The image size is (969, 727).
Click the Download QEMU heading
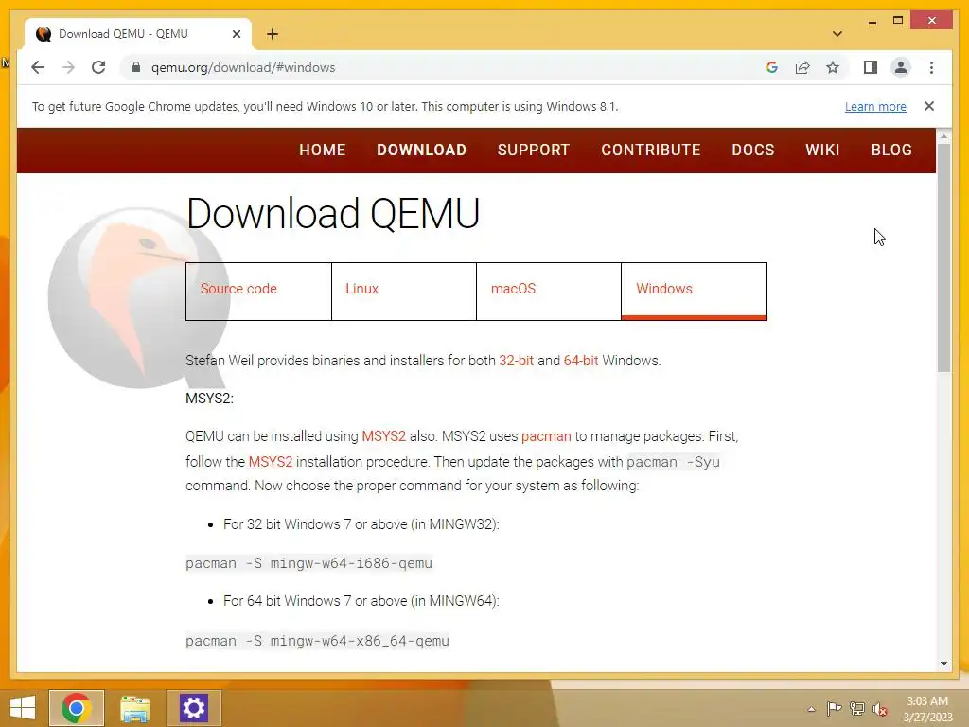pos(332,213)
